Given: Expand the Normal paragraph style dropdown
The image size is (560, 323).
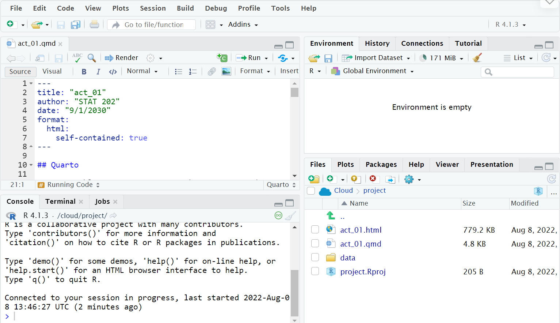Looking at the screenshot, I should [x=142, y=71].
